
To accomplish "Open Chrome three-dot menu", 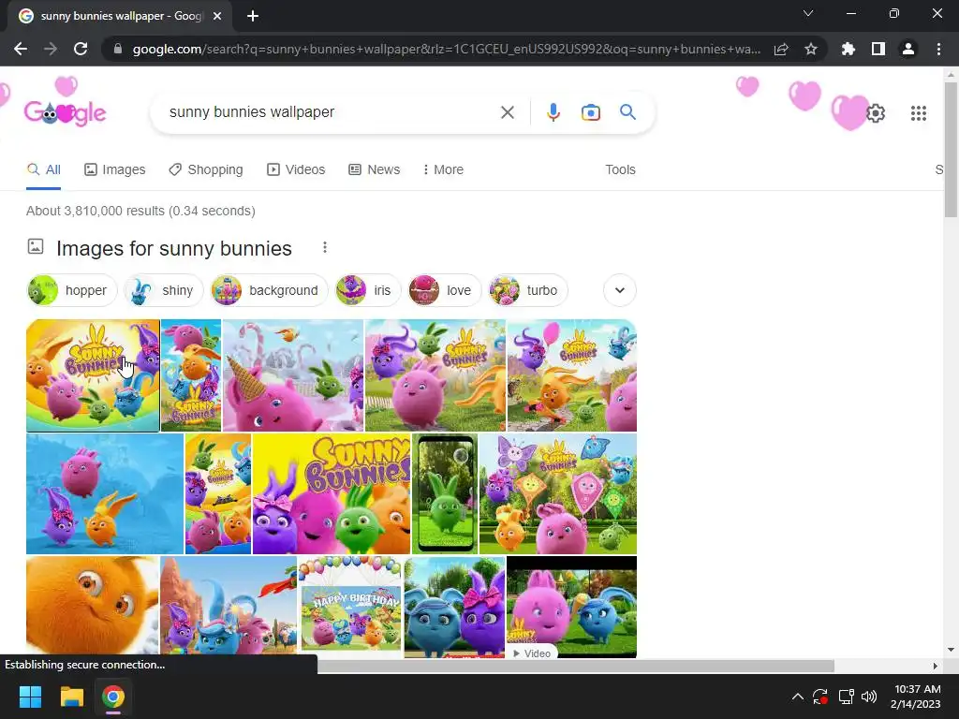I will (938, 49).
